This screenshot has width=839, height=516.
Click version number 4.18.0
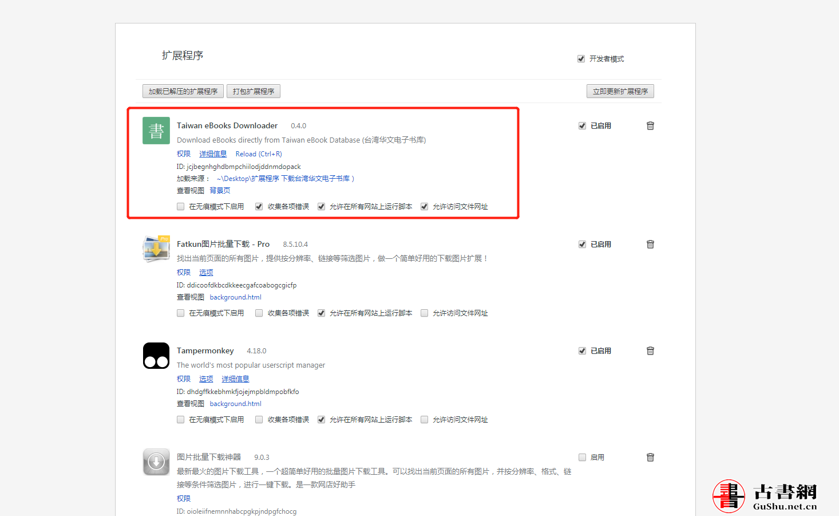(x=256, y=351)
